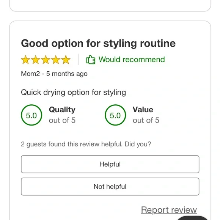220x220 pixels.
Task: Click the fourth yellow rating star
Action: tap(56, 60)
